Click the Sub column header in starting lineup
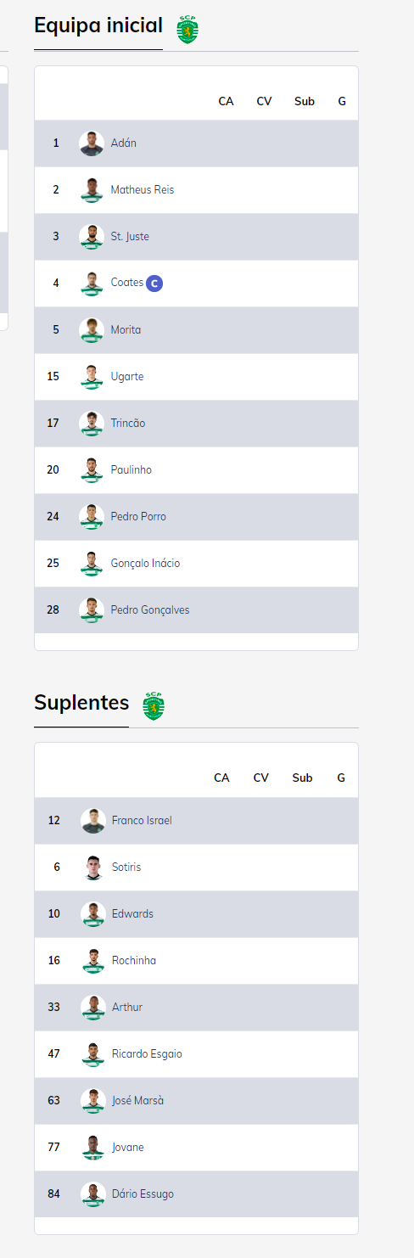This screenshot has height=1258, width=414. point(305,101)
